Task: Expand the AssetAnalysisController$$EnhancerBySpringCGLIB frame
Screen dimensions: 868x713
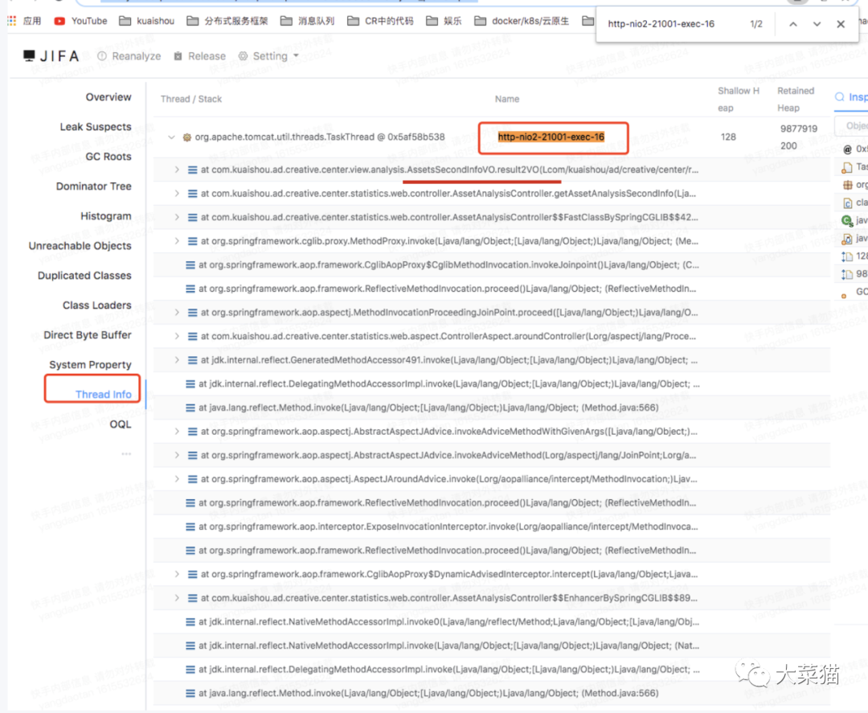Action: 177,598
